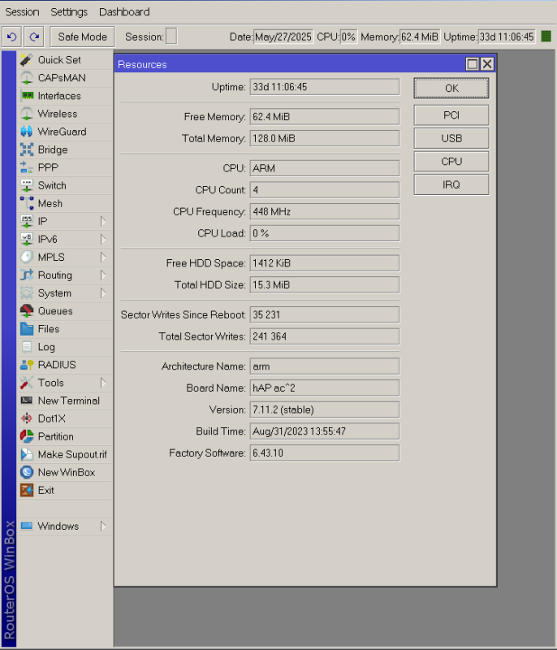Click the Free HDD Space field

(325, 263)
